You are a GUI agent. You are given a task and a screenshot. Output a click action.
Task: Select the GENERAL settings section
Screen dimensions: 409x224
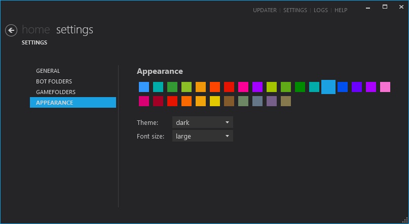48,71
